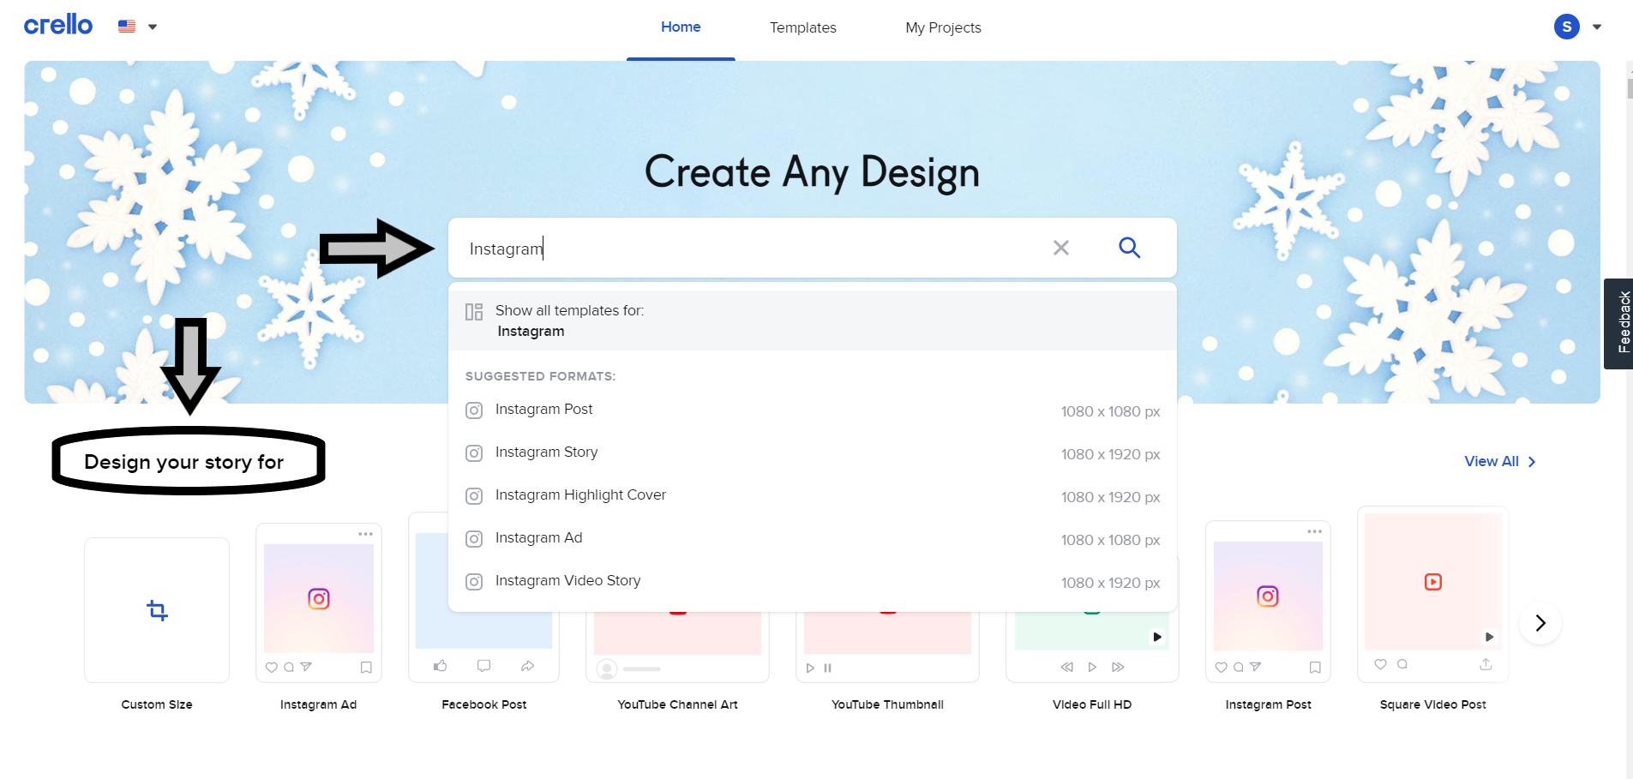Click the magnifier search icon
Image resolution: width=1633 pixels, height=779 pixels.
[1130, 248]
